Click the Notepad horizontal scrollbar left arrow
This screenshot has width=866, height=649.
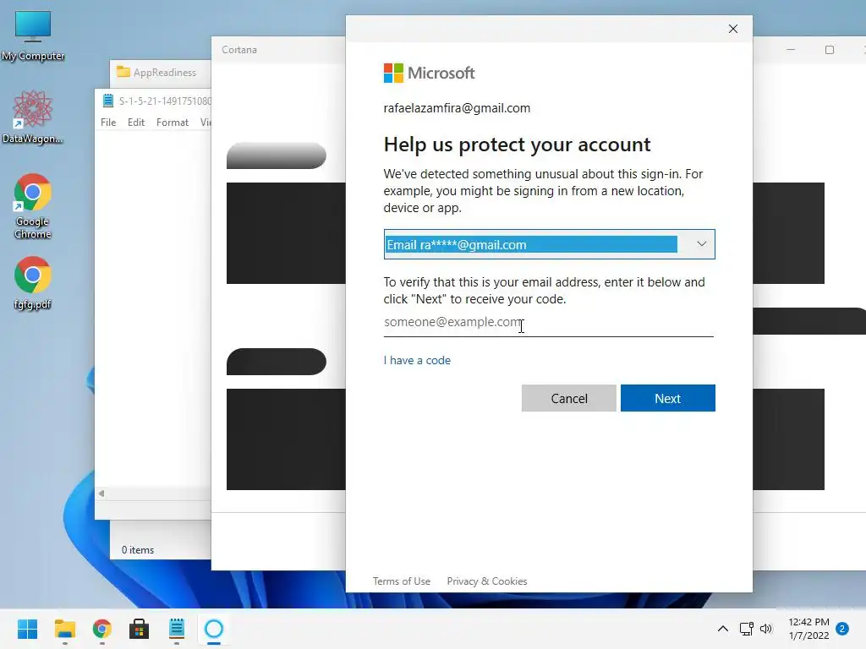point(101,494)
